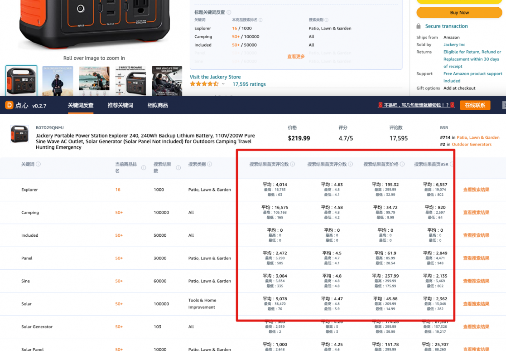Viewport: 506px width, 351px height.
Task: Click the Tools & Home Improvement category cell
Action: 202,303
